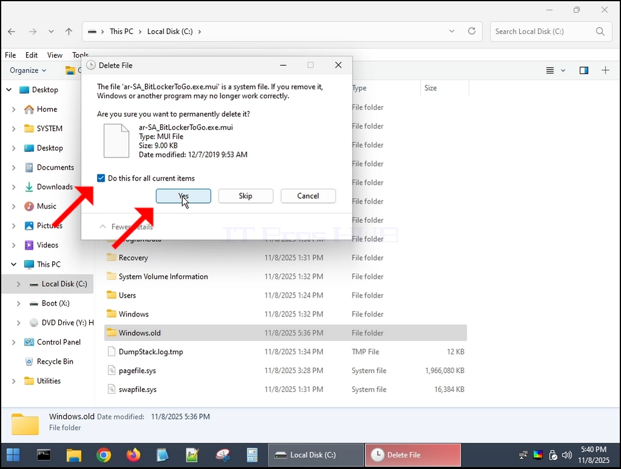Open the View menu
The width and height of the screenshot is (621, 469).
[55, 55]
